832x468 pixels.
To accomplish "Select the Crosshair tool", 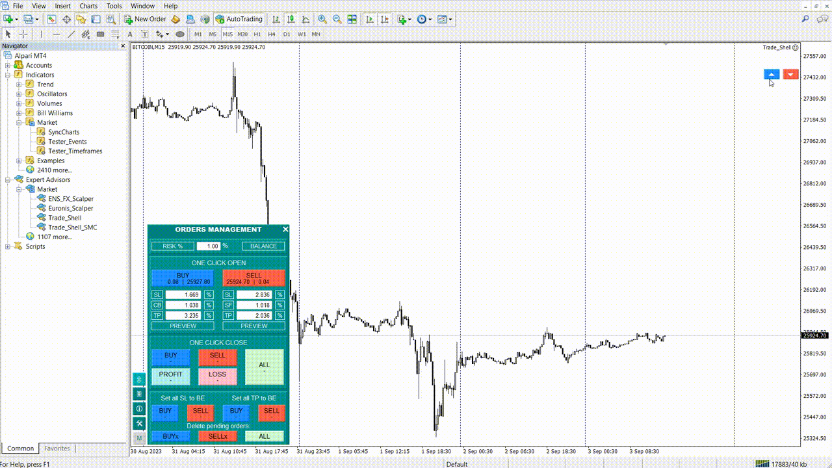I will coord(22,34).
